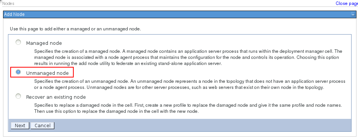
Task: Click the Recover node description paragraph
Action: (x=188, y=108)
